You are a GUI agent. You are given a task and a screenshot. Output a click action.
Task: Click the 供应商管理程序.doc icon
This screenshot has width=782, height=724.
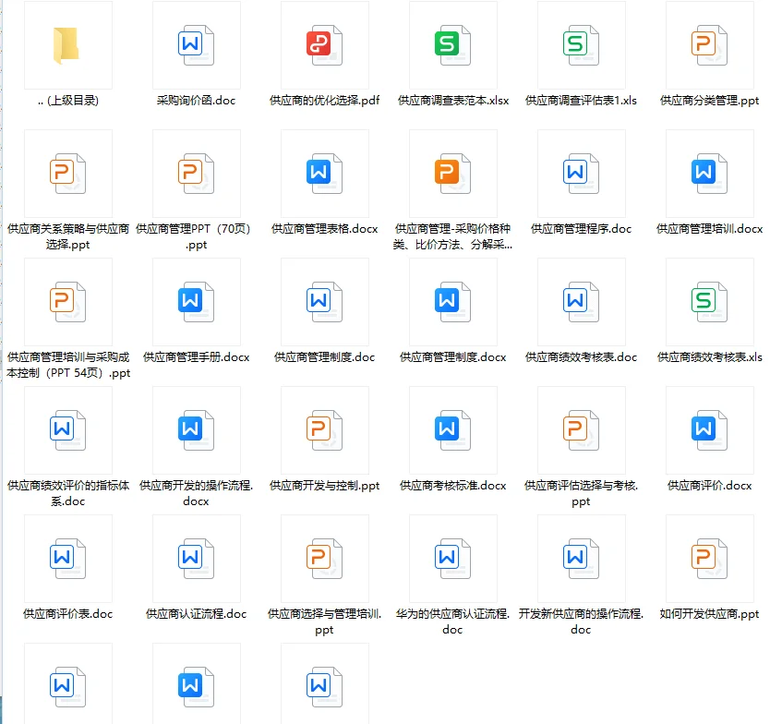(x=581, y=173)
